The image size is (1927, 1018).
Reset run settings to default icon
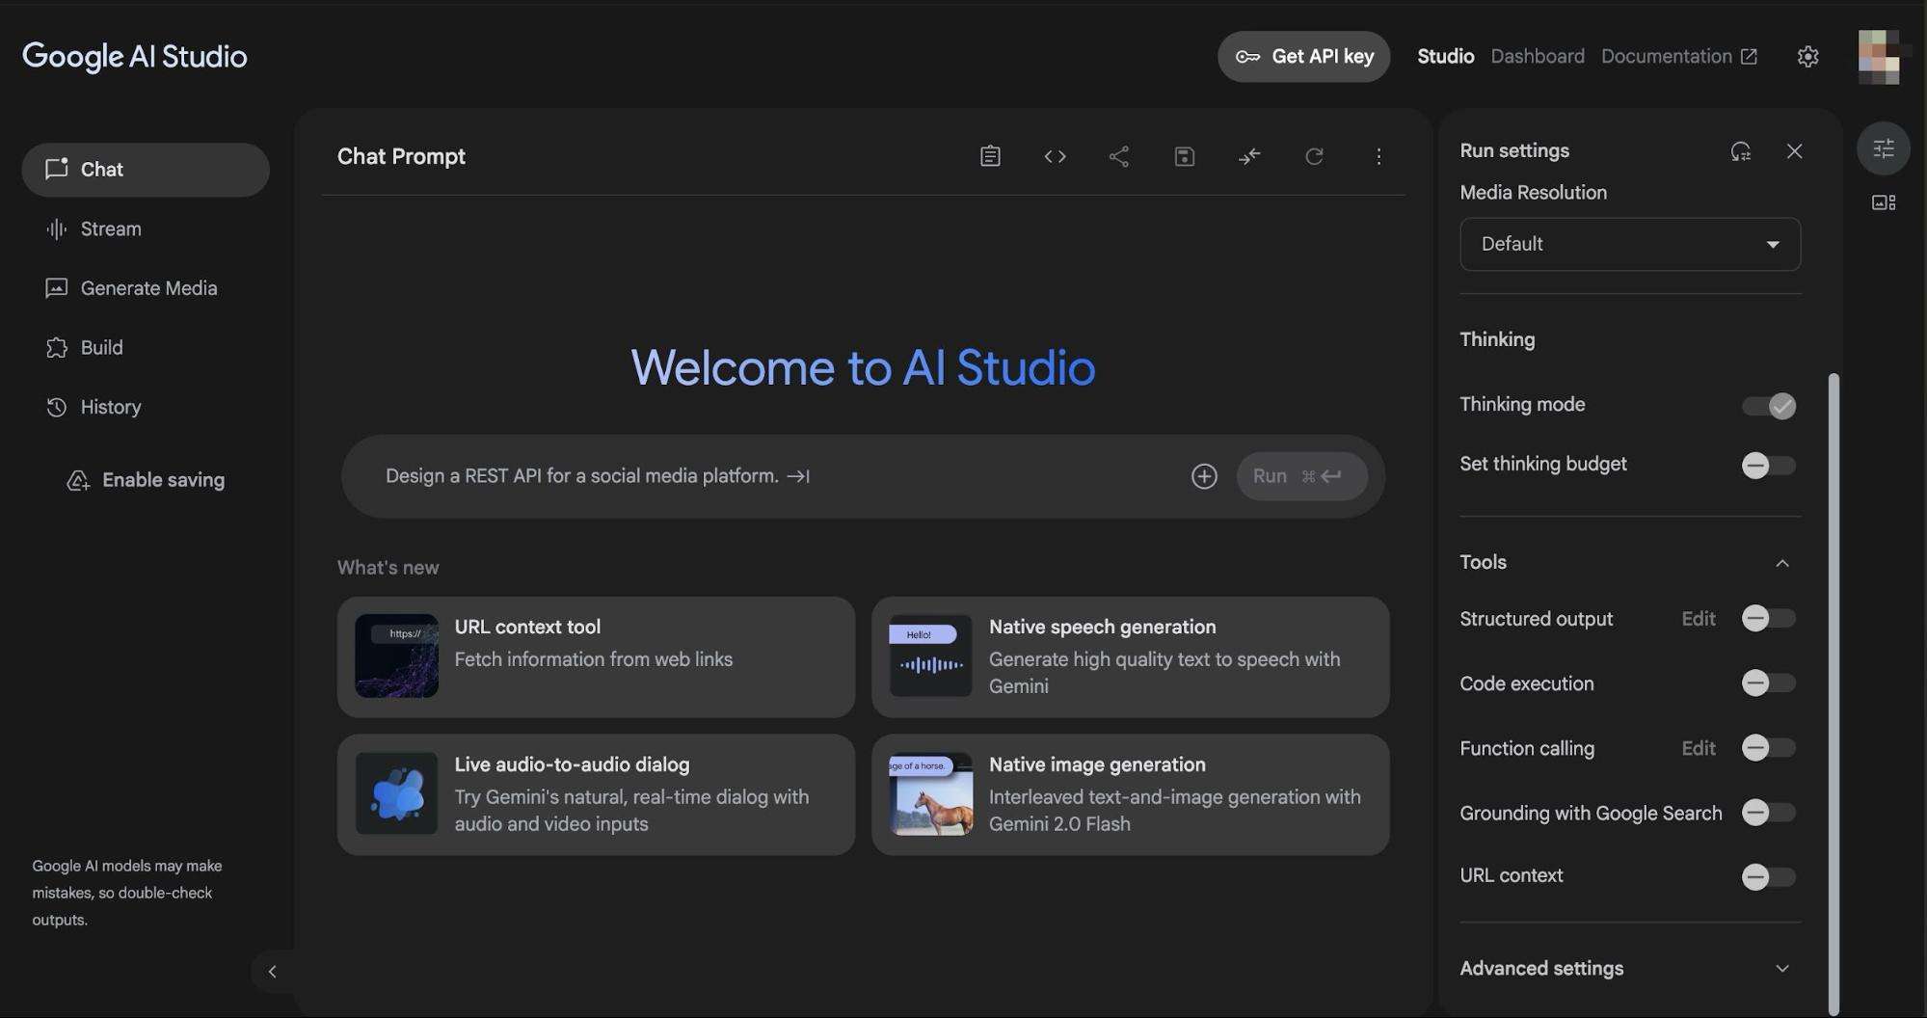click(x=1740, y=151)
